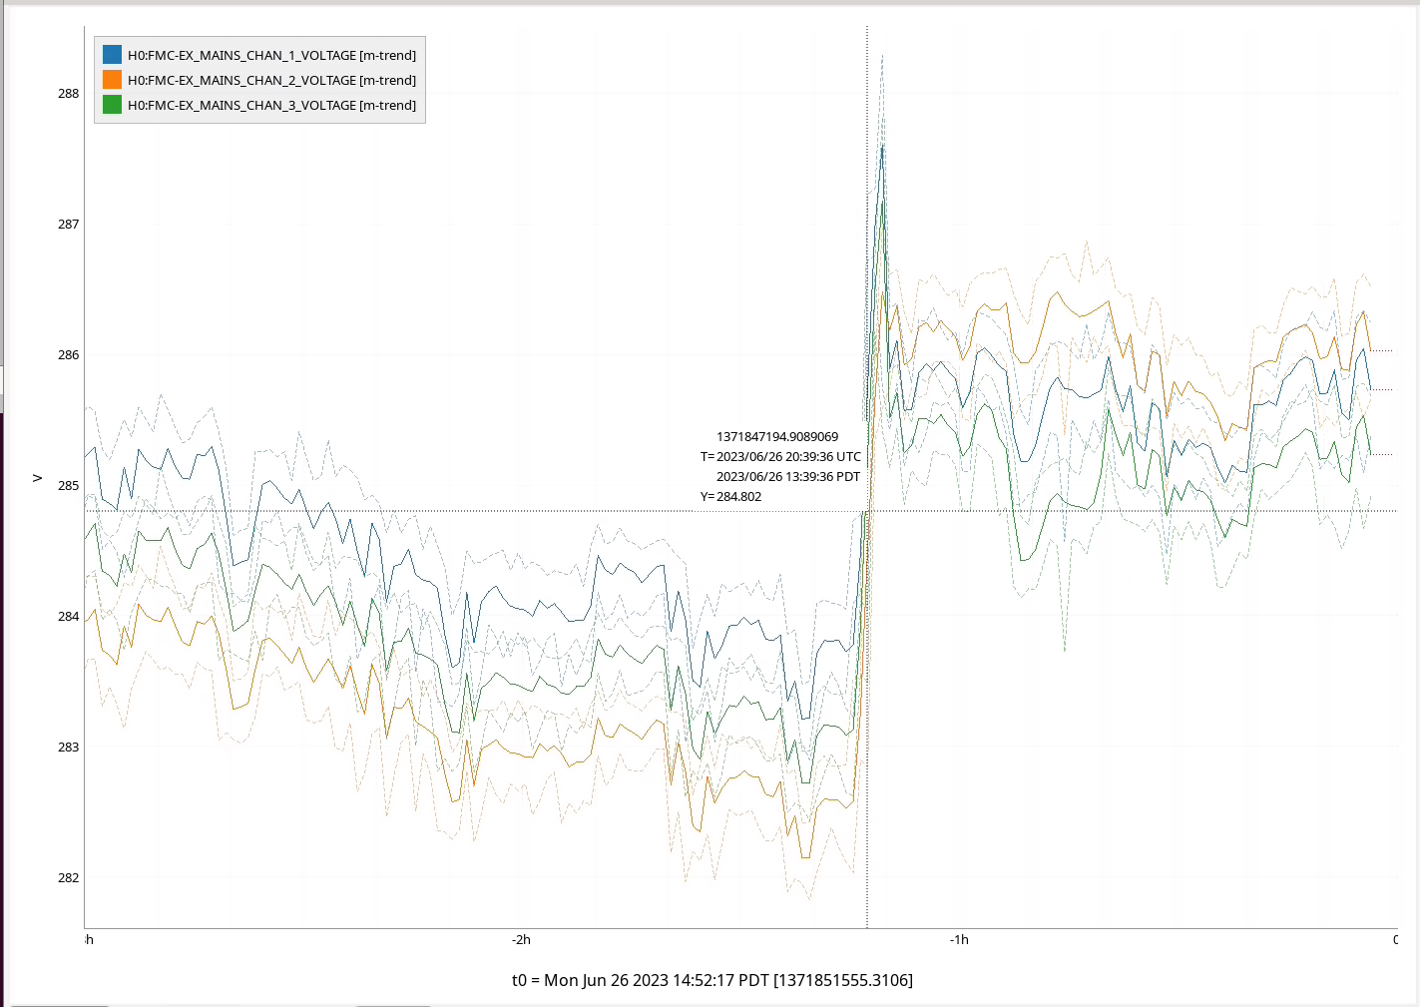Image resolution: width=1420 pixels, height=1007 pixels.
Task: Select the H0:FMC-EX_MAINS_CHAN_2_VOLTAGE legend label
Action: click(x=271, y=80)
